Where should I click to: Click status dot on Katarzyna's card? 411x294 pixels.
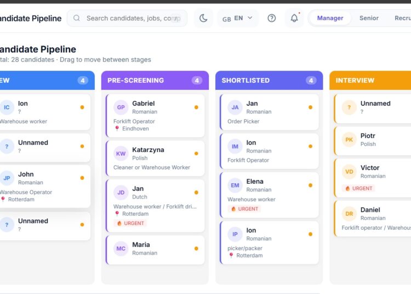tap(196, 154)
